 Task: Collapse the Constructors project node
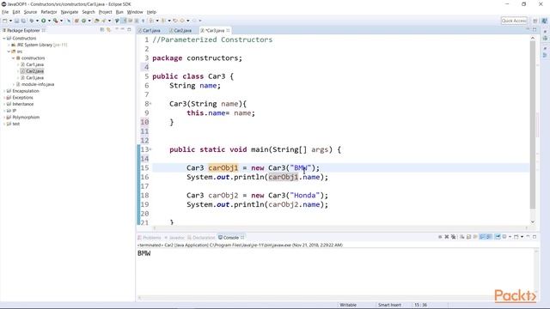click(x=3, y=38)
